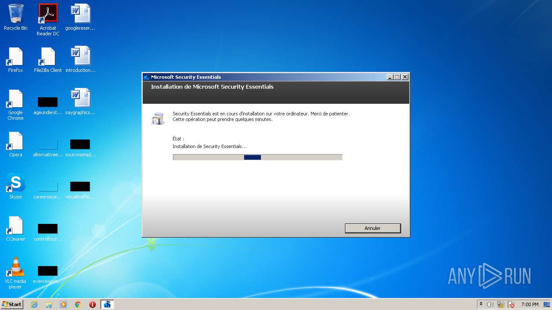Launch Internet Explorer from taskbar
This screenshot has width=552, height=310.
[34, 304]
